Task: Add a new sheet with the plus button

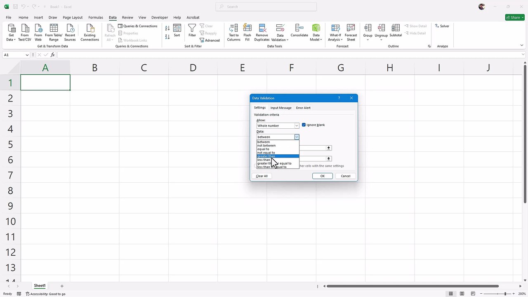Action: click(62, 286)
